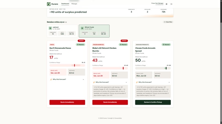The image size is (222, 124).
Task: Route Blake's Chicken Burrito immediately
Action: (110, 102)
